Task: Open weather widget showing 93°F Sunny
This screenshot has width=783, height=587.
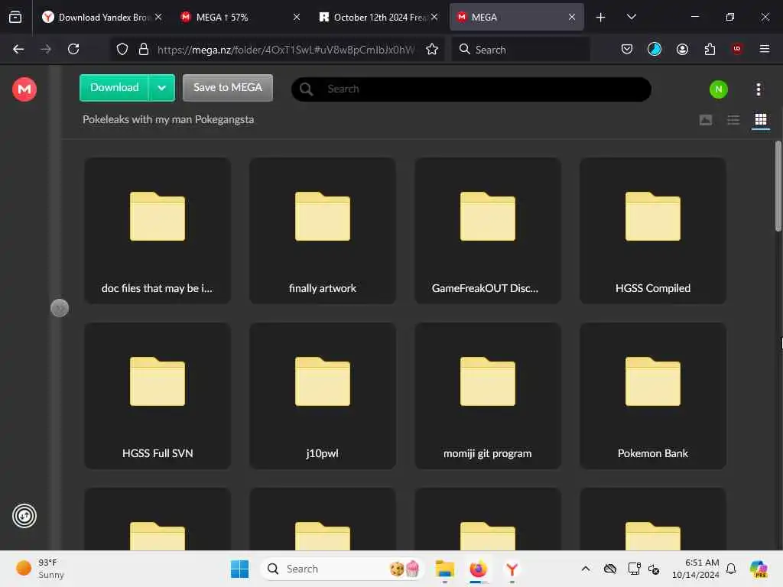Action: click(x=41, y=569)
